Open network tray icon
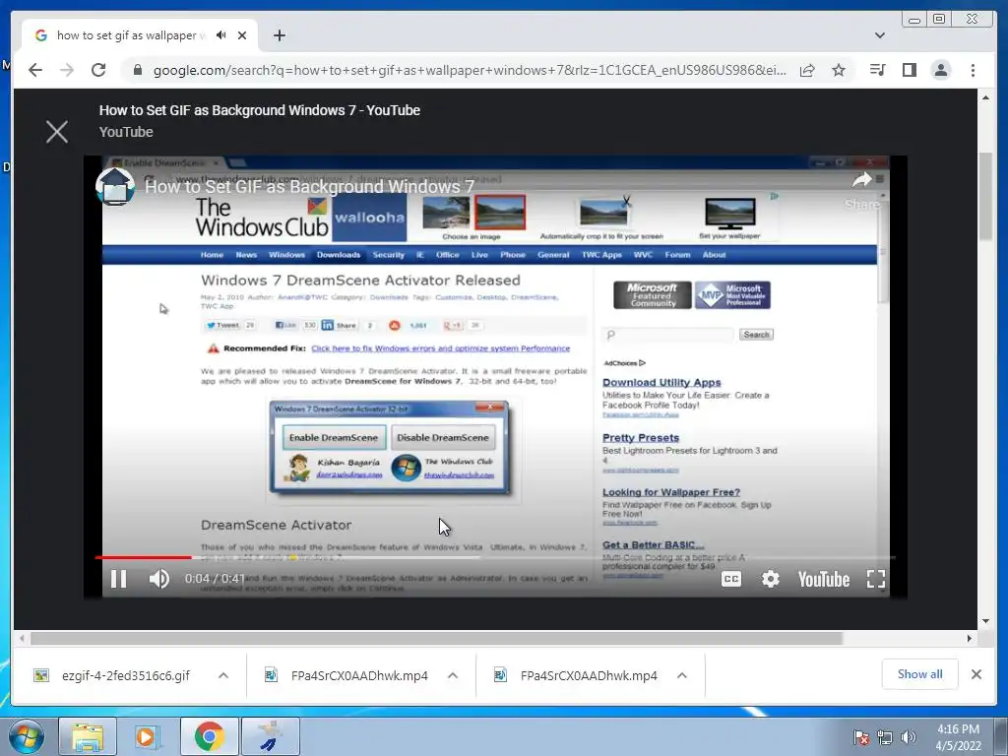1008x756 pixels. pyautogui.click(x=885, y=737)
